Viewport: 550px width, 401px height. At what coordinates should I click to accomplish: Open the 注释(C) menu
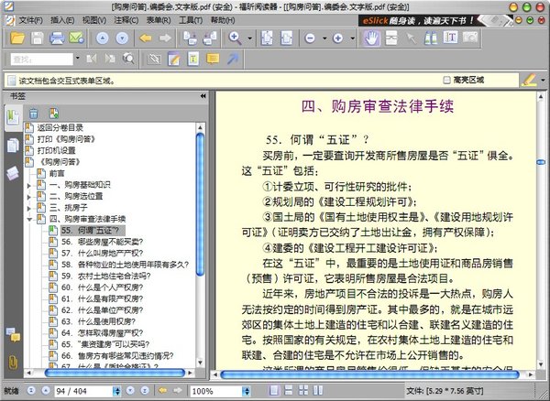click(x=126, y=20)
